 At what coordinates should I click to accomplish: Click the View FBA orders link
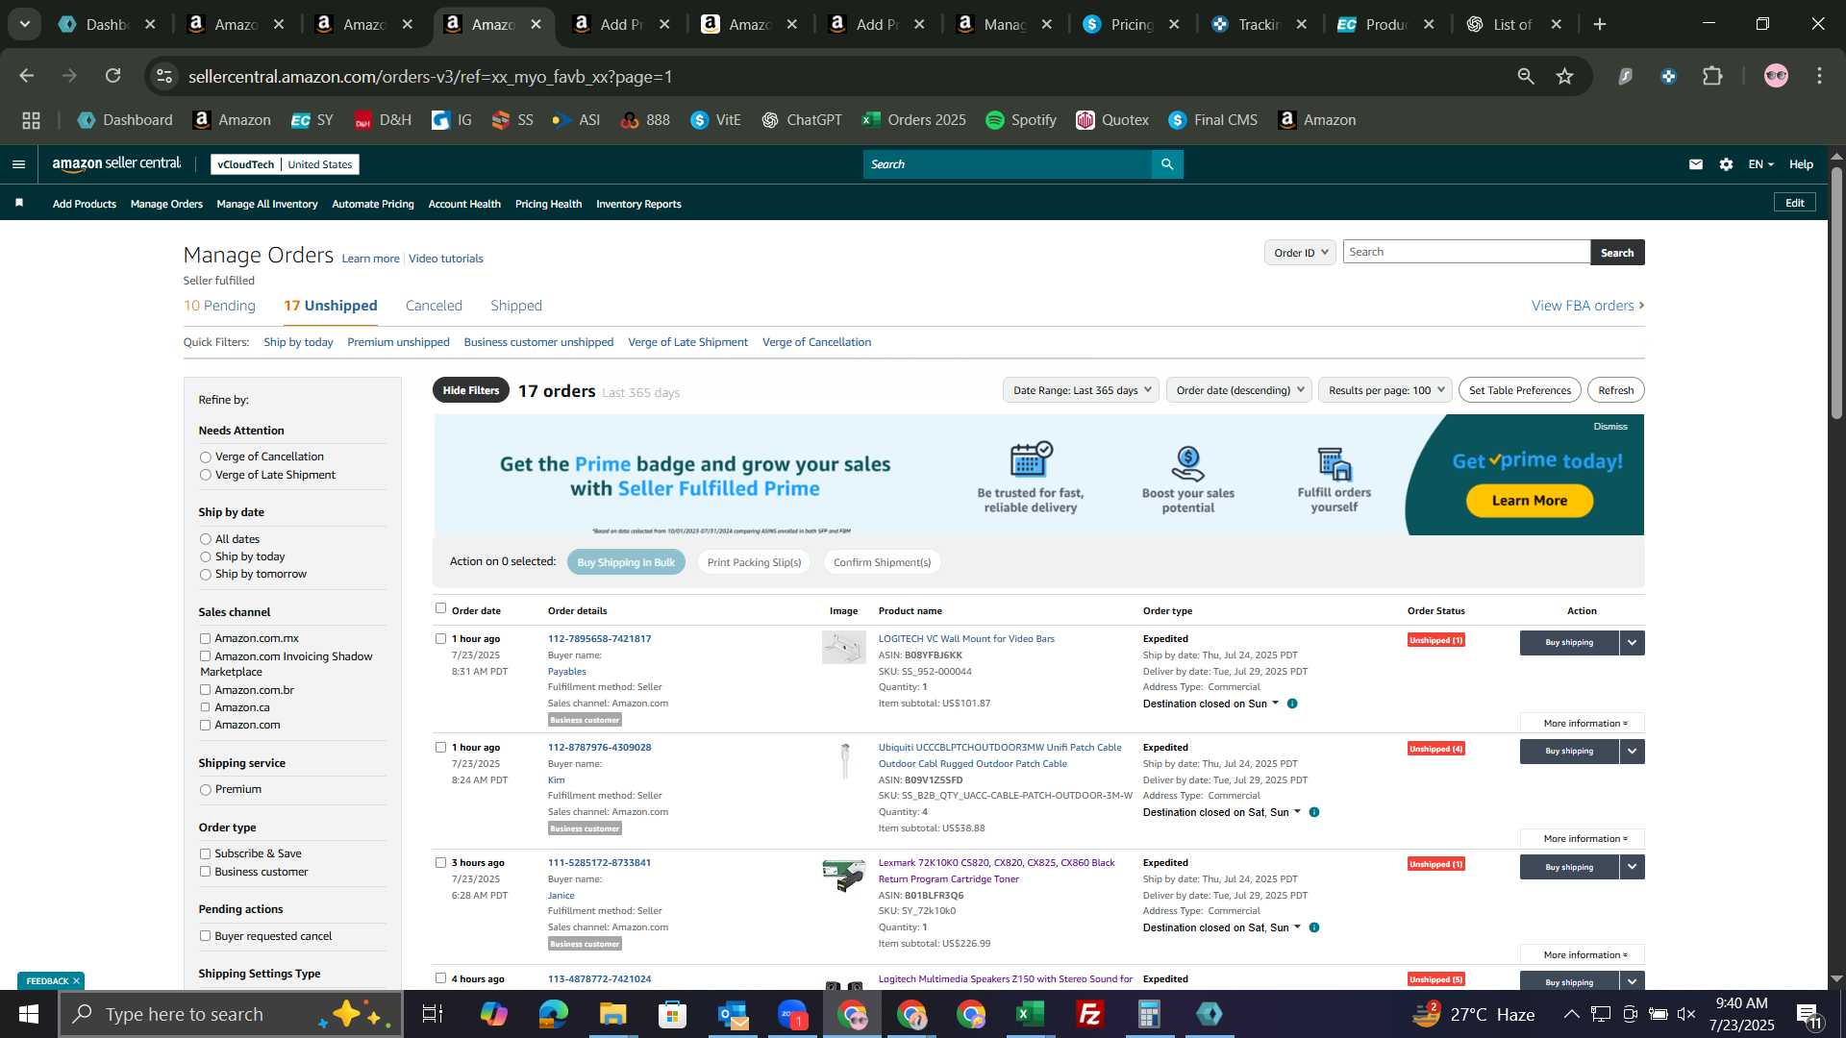[x=1587, y=306]
